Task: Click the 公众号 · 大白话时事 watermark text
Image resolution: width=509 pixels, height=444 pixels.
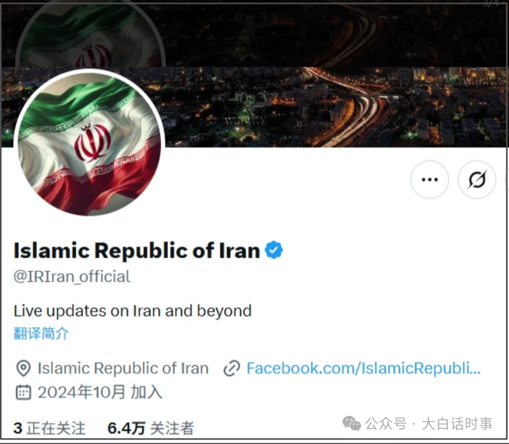Action: (x=429, y=423)
